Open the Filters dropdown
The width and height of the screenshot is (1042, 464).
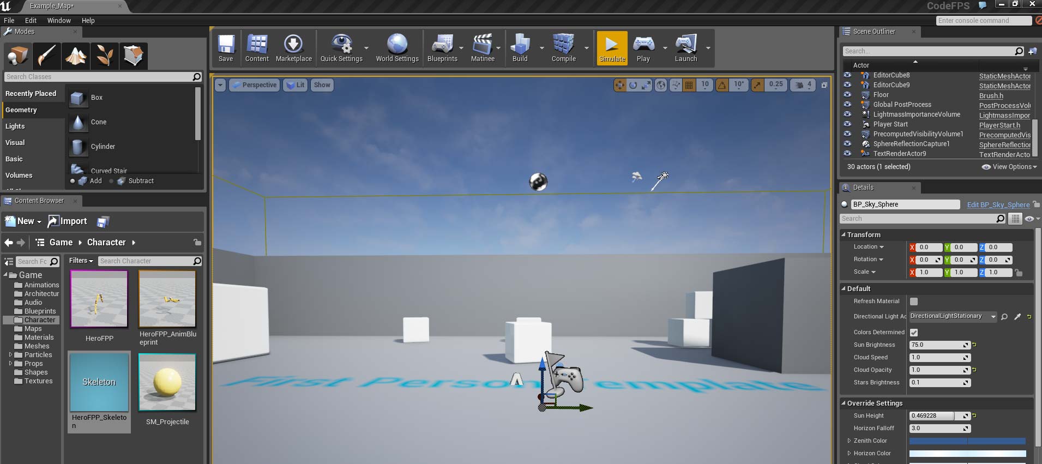tap(81, 261)
